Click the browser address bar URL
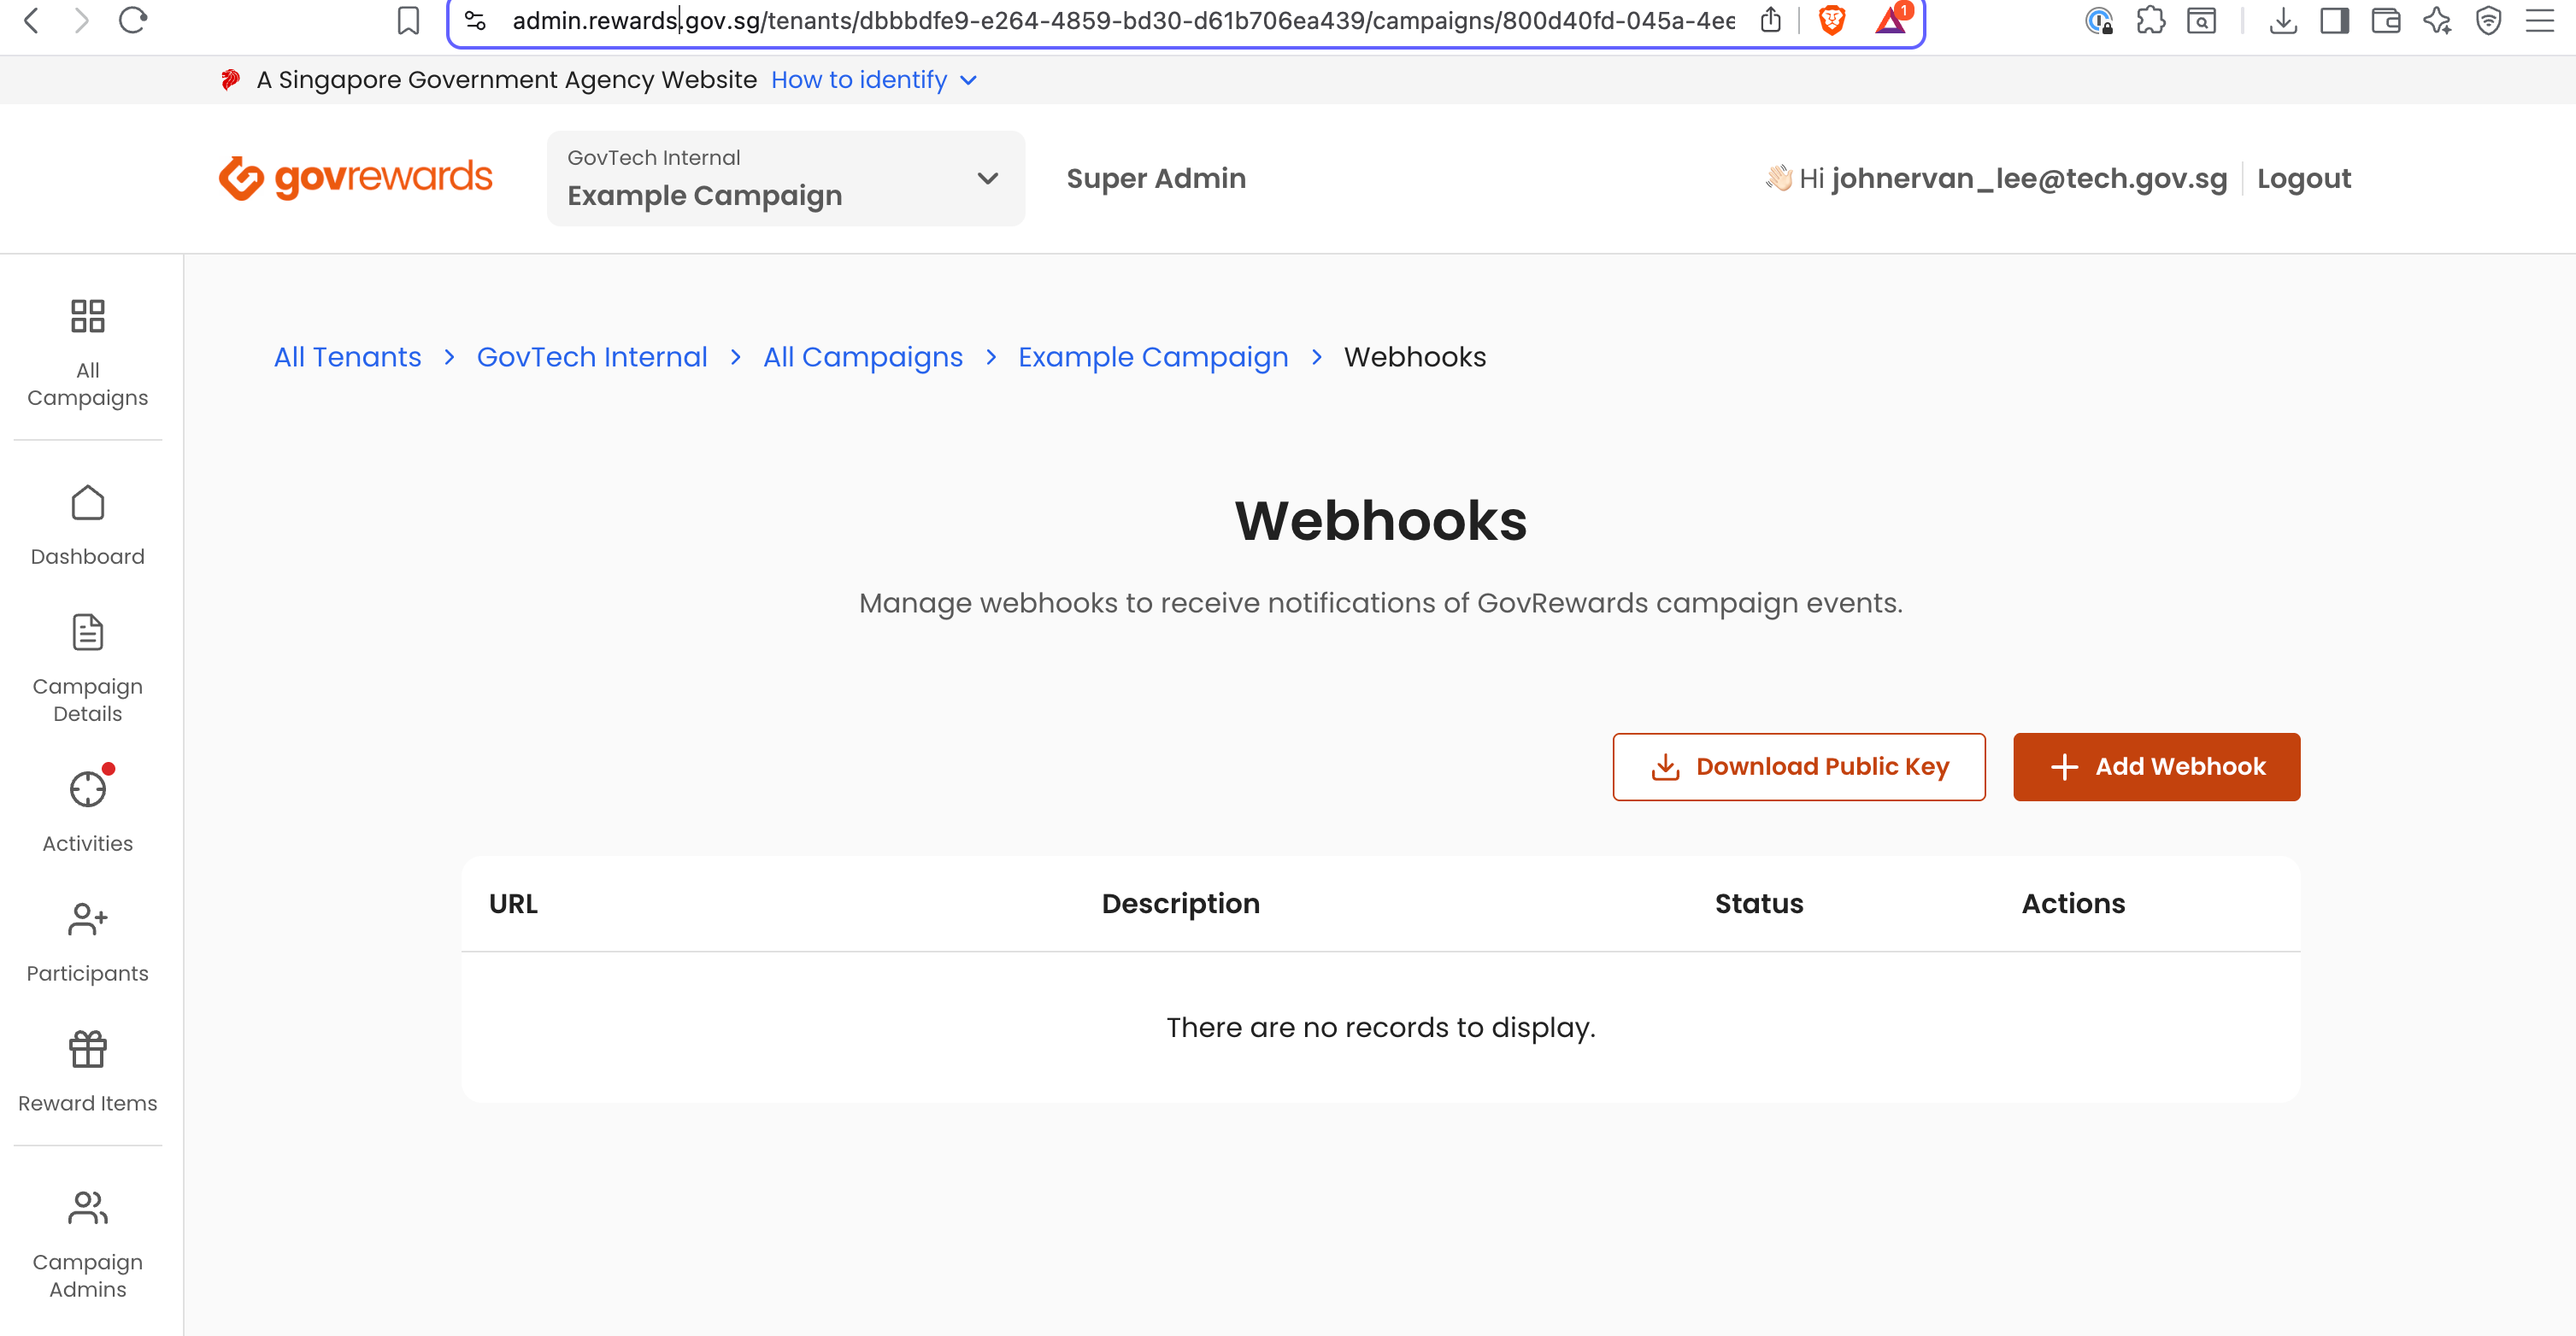The height and width of the screenshot is (1336, 2576). [x=1123, y=20]
